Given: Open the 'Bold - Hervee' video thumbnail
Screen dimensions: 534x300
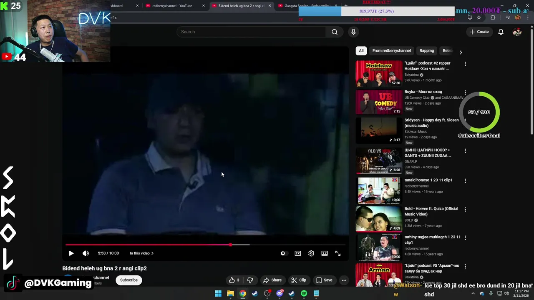Looking at the screenshot, I should click(379, 219).
